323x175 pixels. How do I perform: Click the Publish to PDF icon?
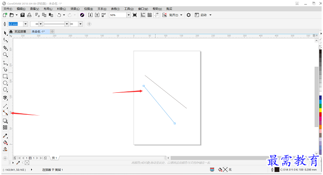[x=103, y=15]
